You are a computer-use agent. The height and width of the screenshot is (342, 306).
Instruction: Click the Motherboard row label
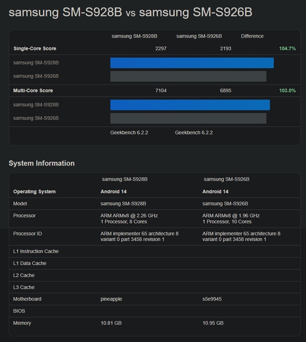27,299
